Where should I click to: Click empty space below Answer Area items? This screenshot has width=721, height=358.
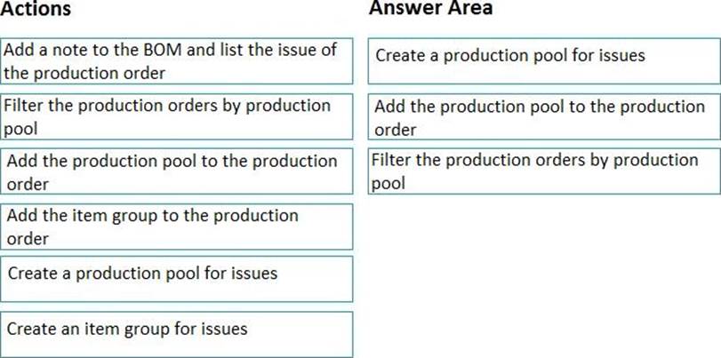[x=544, y=275]
